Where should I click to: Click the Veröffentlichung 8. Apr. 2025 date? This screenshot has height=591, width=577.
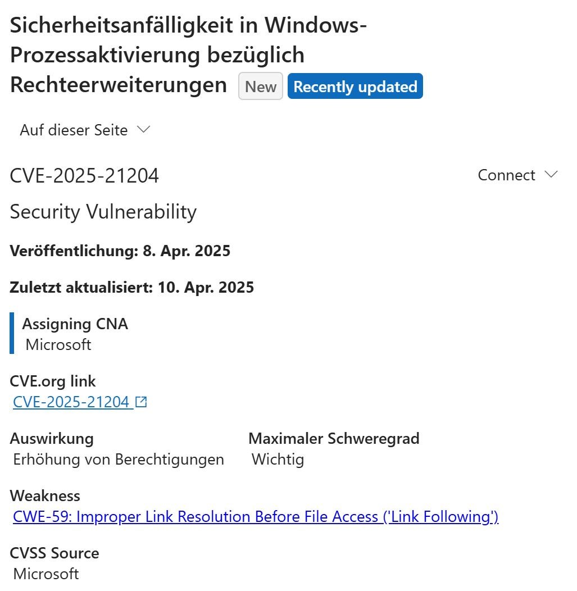(x=120, y=251)
